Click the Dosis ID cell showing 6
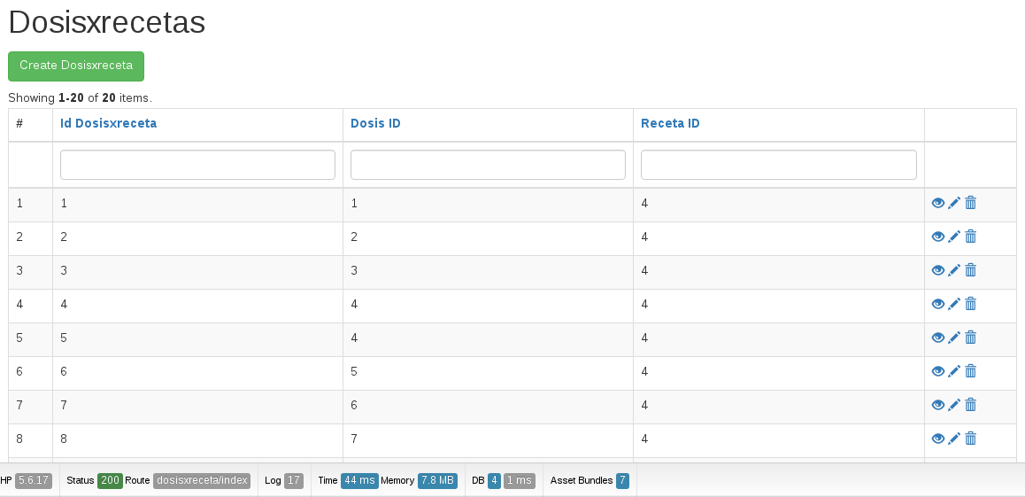The height and width of the screenshot is (497, 1025). pos(488,406)
